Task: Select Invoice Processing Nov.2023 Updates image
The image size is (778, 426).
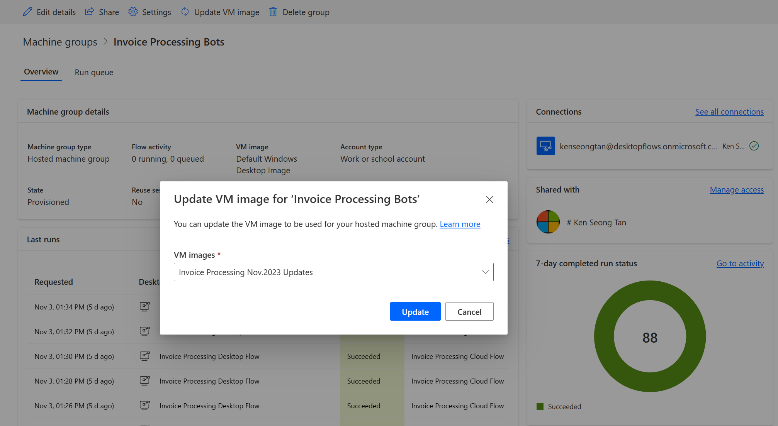Action: click(334, 272)
